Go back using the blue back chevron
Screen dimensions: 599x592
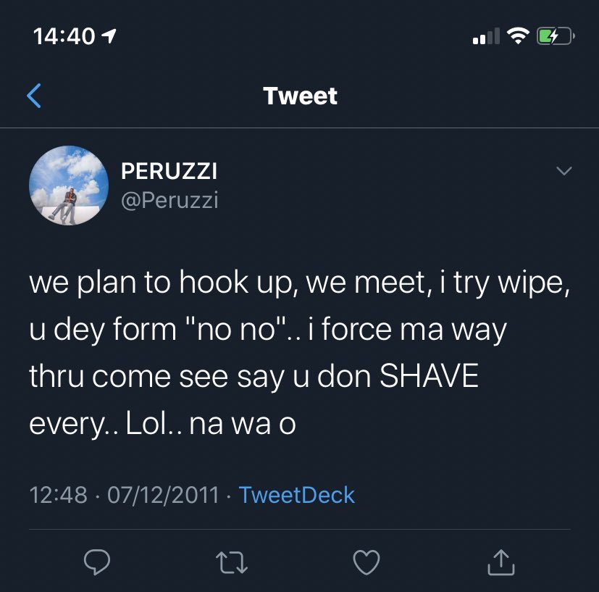pyautogui.click(x=34, y=96)
